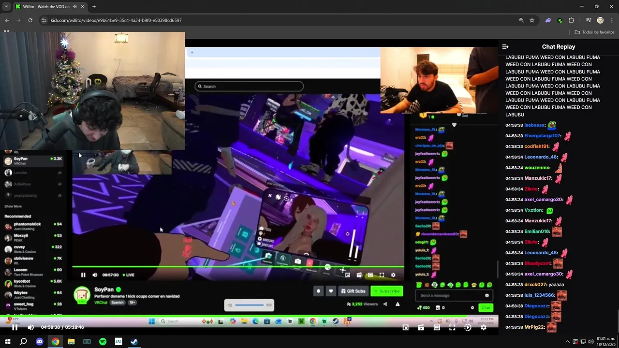Reload the kick.com page

click(x=30, y=20)
